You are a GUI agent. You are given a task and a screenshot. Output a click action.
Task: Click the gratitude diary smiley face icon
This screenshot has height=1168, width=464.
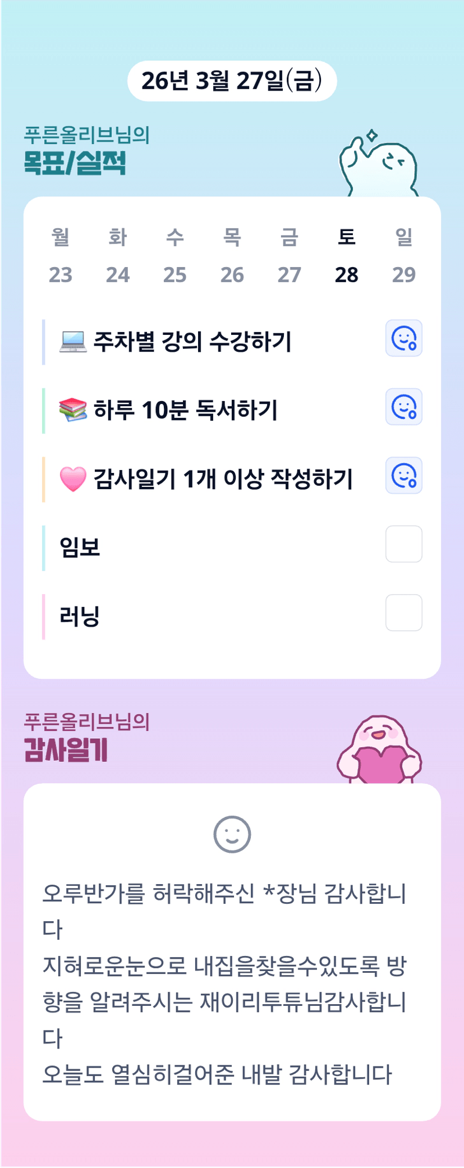click(232, 834)
